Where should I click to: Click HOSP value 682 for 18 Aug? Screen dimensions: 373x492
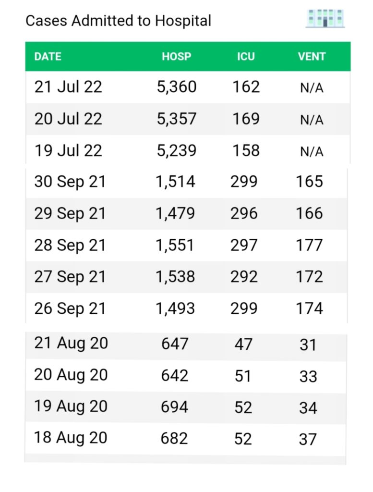[x=175, y=438]
